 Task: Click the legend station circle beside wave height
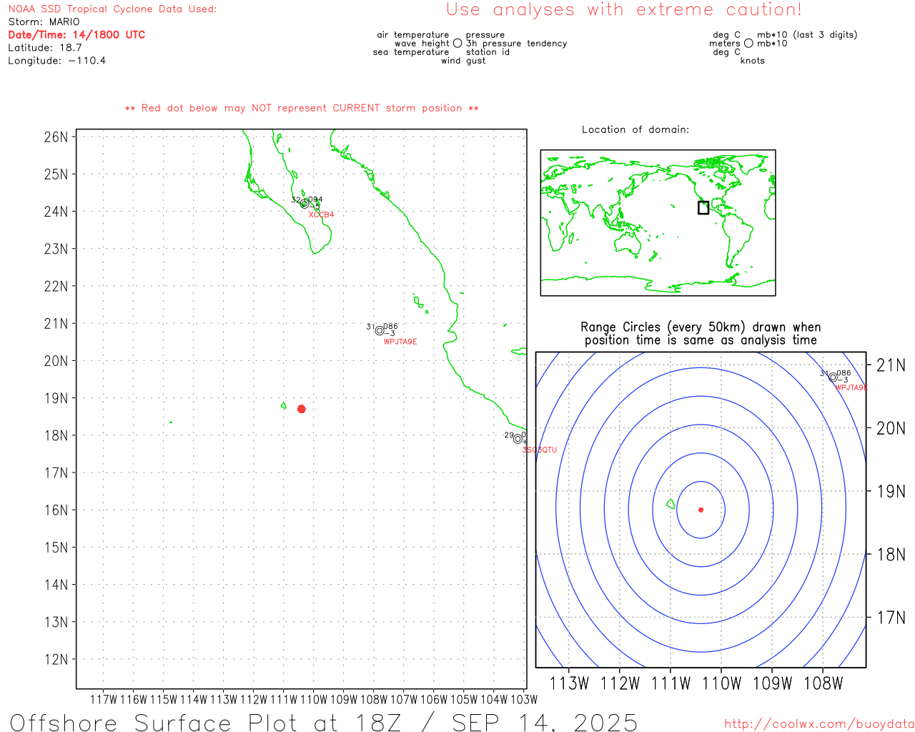click(x=457, y=43)
